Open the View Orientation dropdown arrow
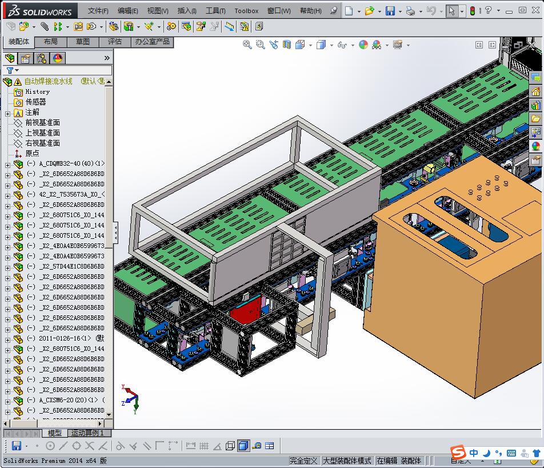The image size is (544, 468). pos(310,45)
